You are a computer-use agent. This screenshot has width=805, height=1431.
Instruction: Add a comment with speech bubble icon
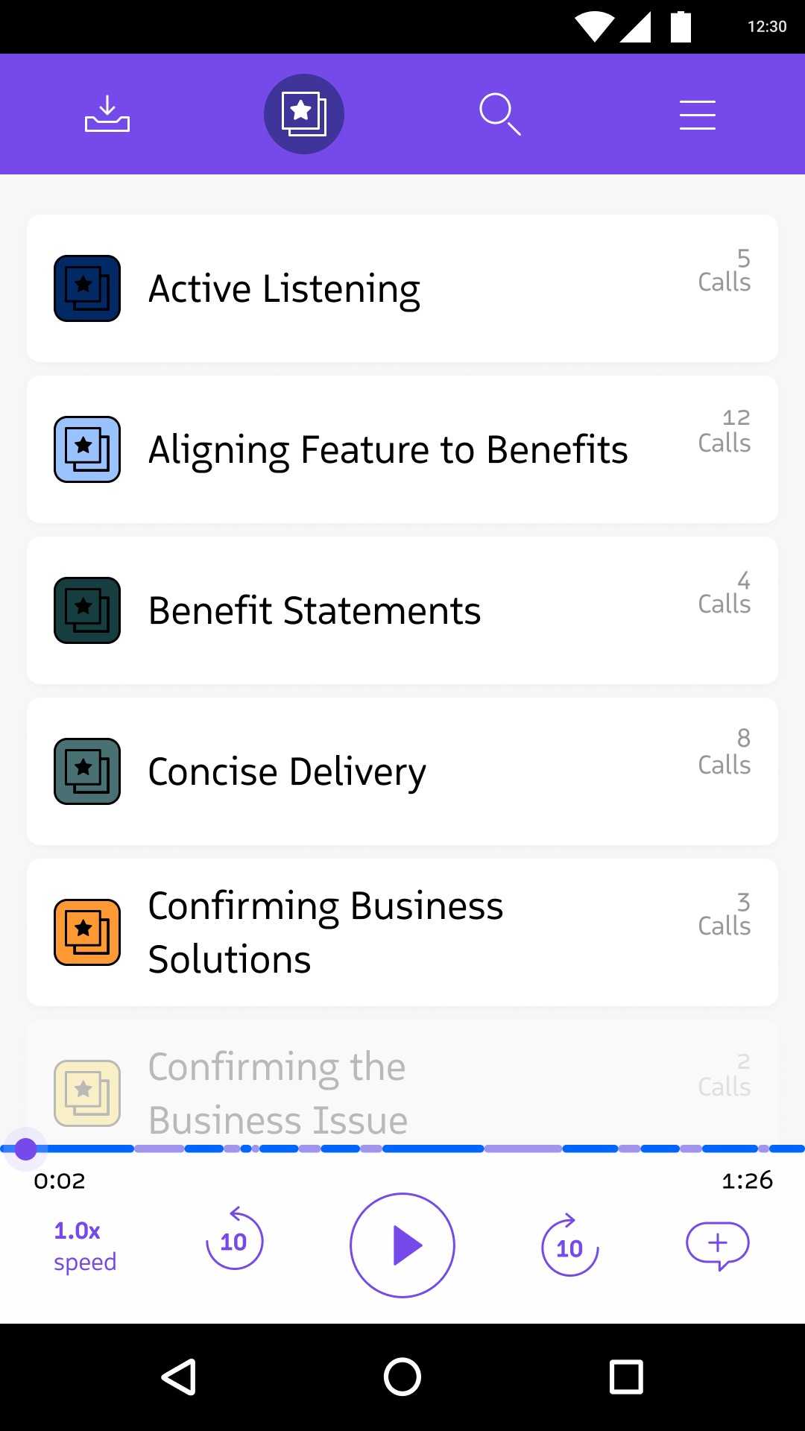717,1245
